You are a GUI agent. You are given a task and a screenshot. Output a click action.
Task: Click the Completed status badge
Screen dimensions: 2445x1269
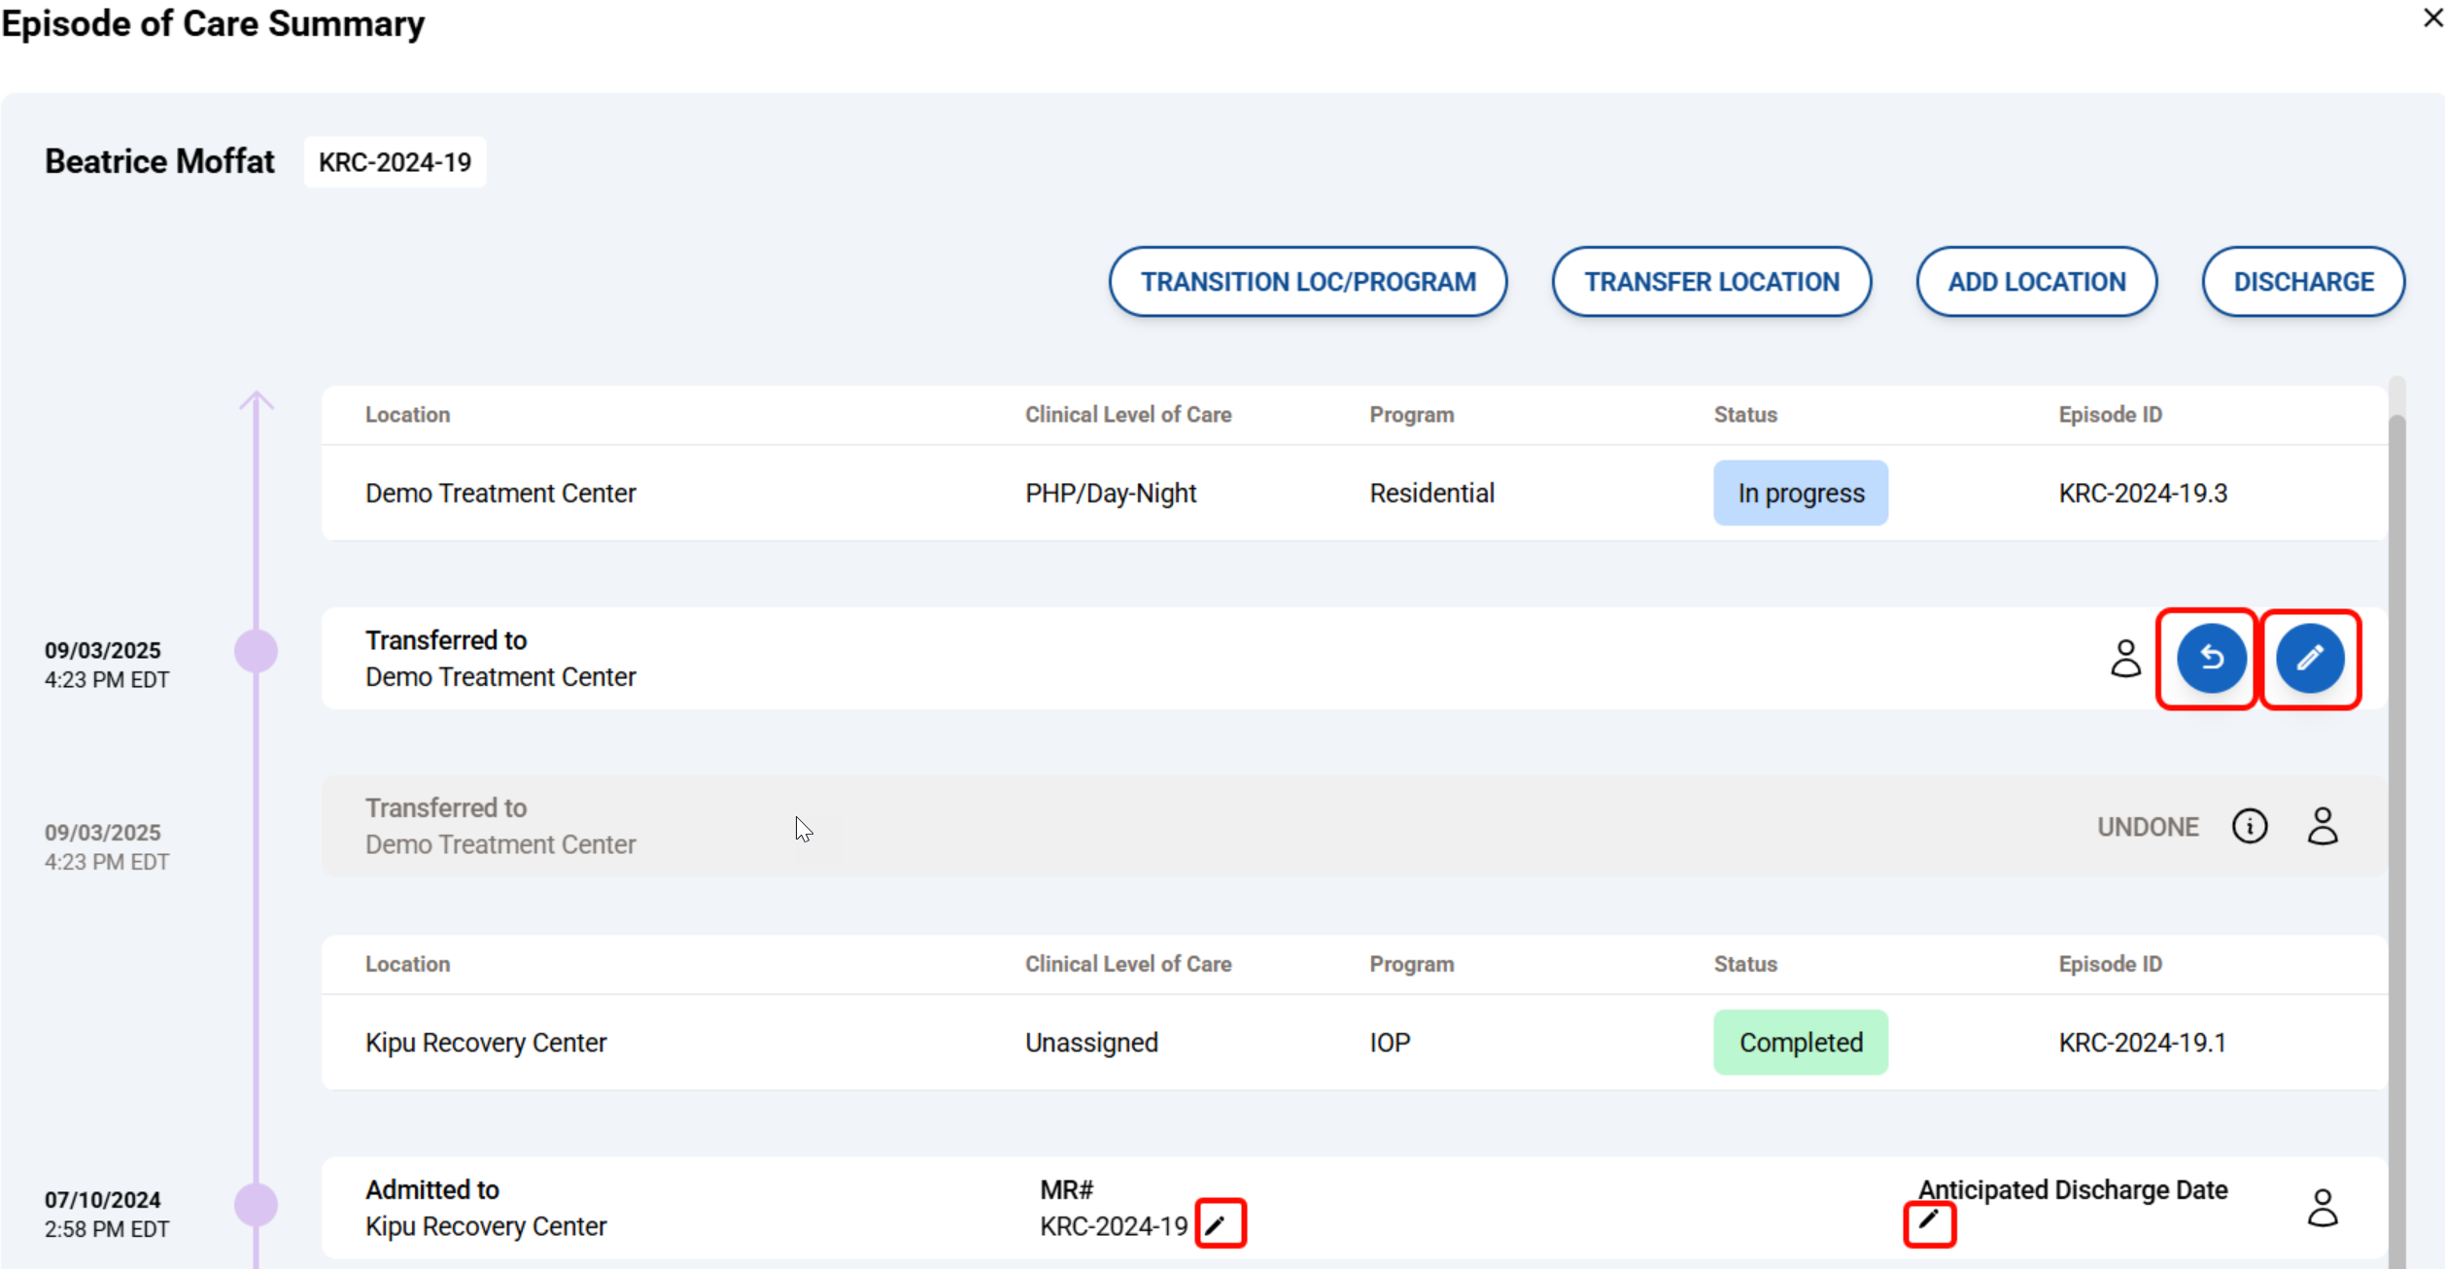click(1800, 1043)
